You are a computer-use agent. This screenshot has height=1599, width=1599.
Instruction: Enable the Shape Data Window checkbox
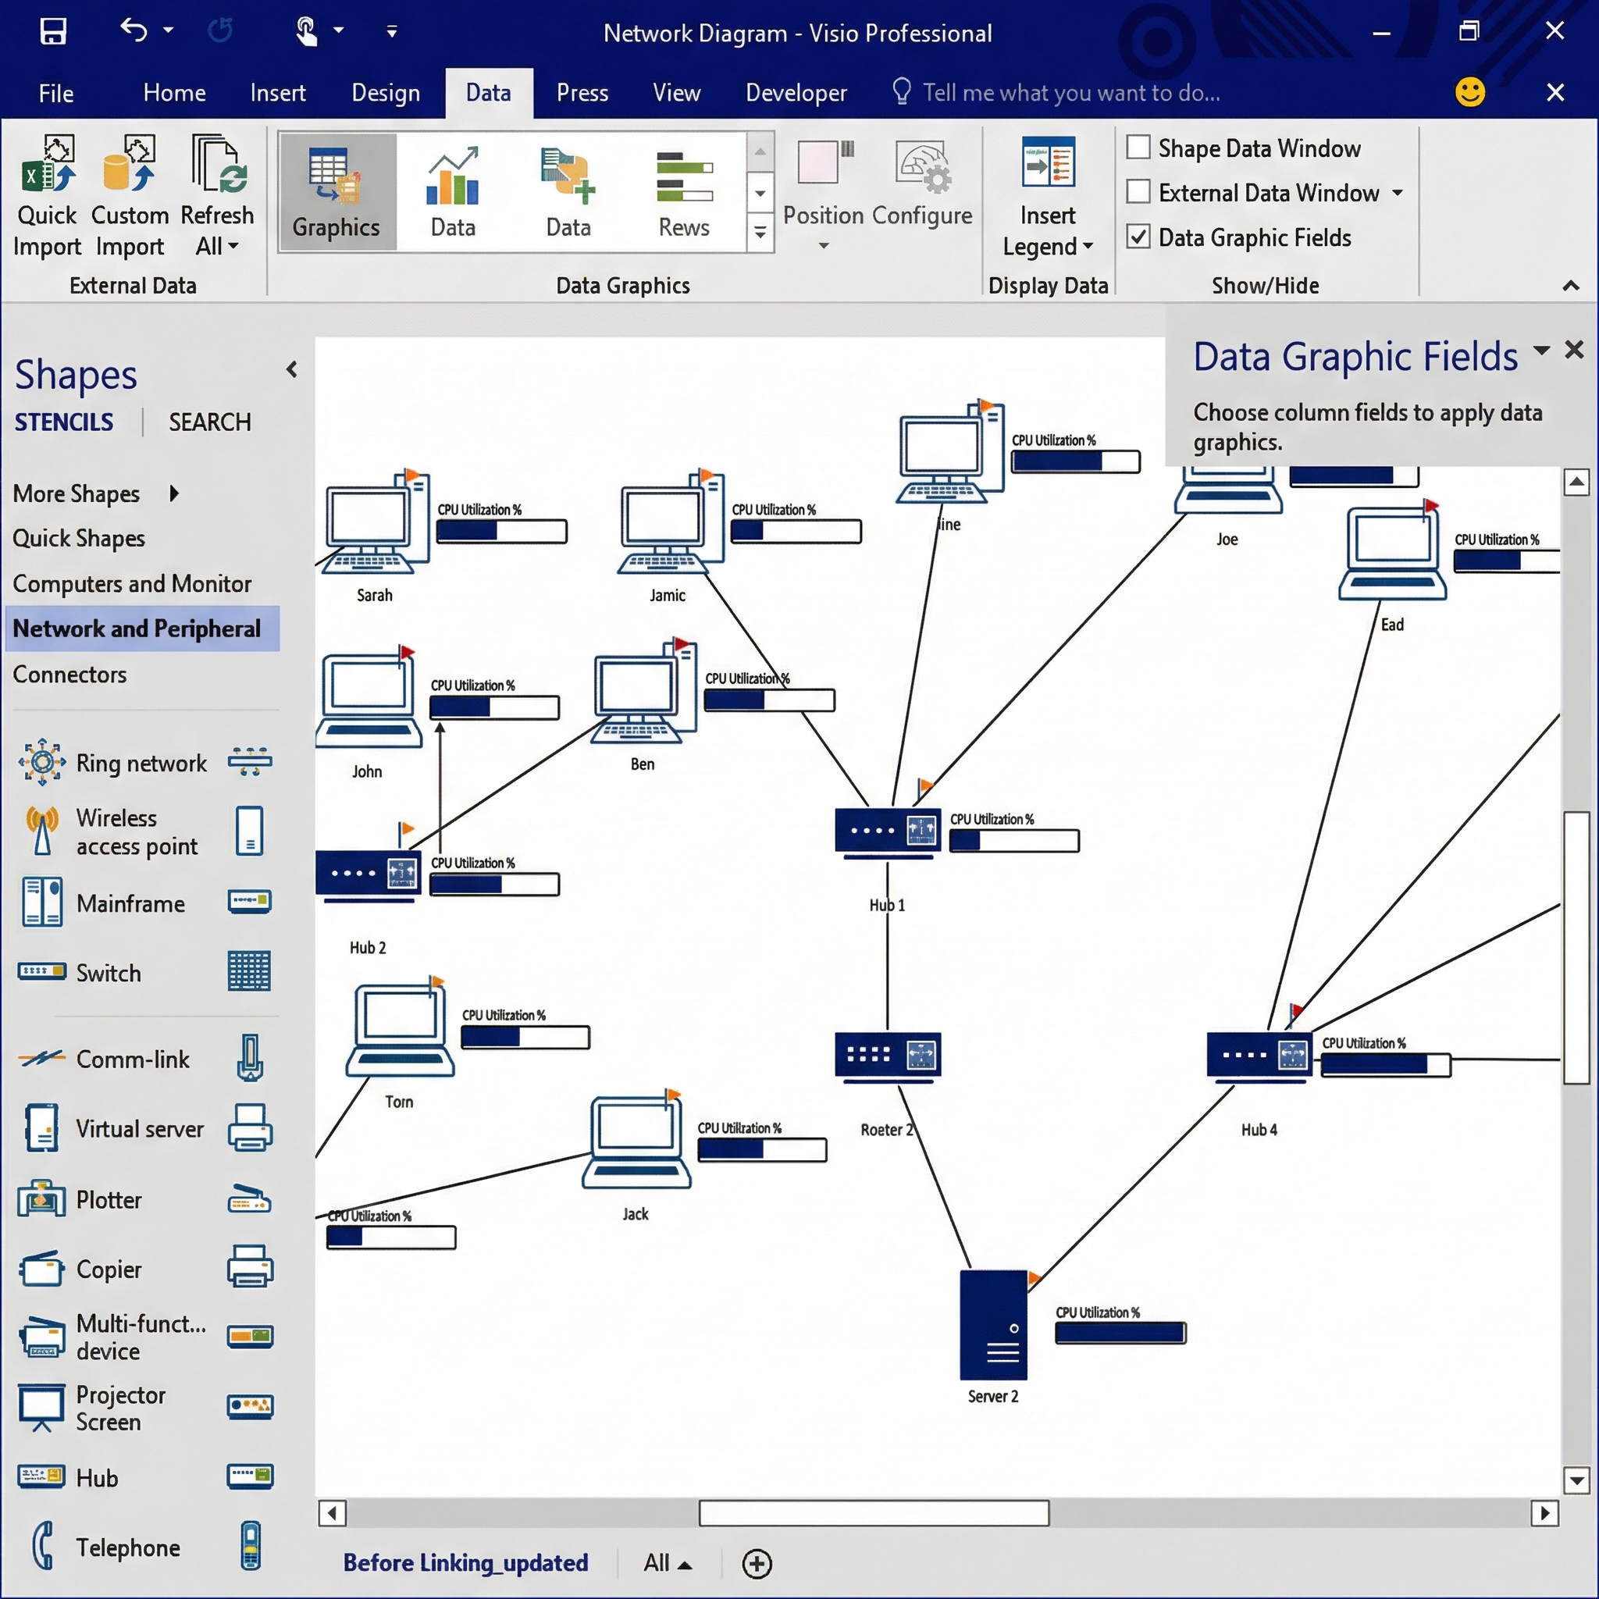pos(1138,148)
